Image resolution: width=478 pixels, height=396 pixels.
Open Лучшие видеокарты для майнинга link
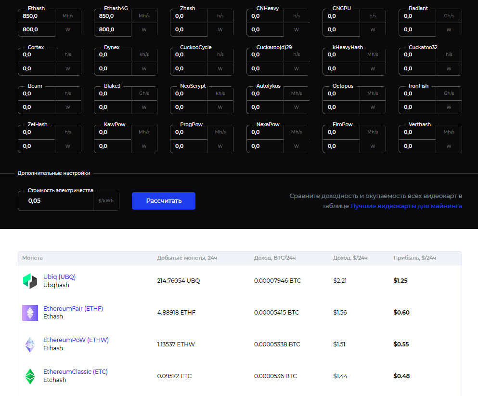click(x=406, y=206)
